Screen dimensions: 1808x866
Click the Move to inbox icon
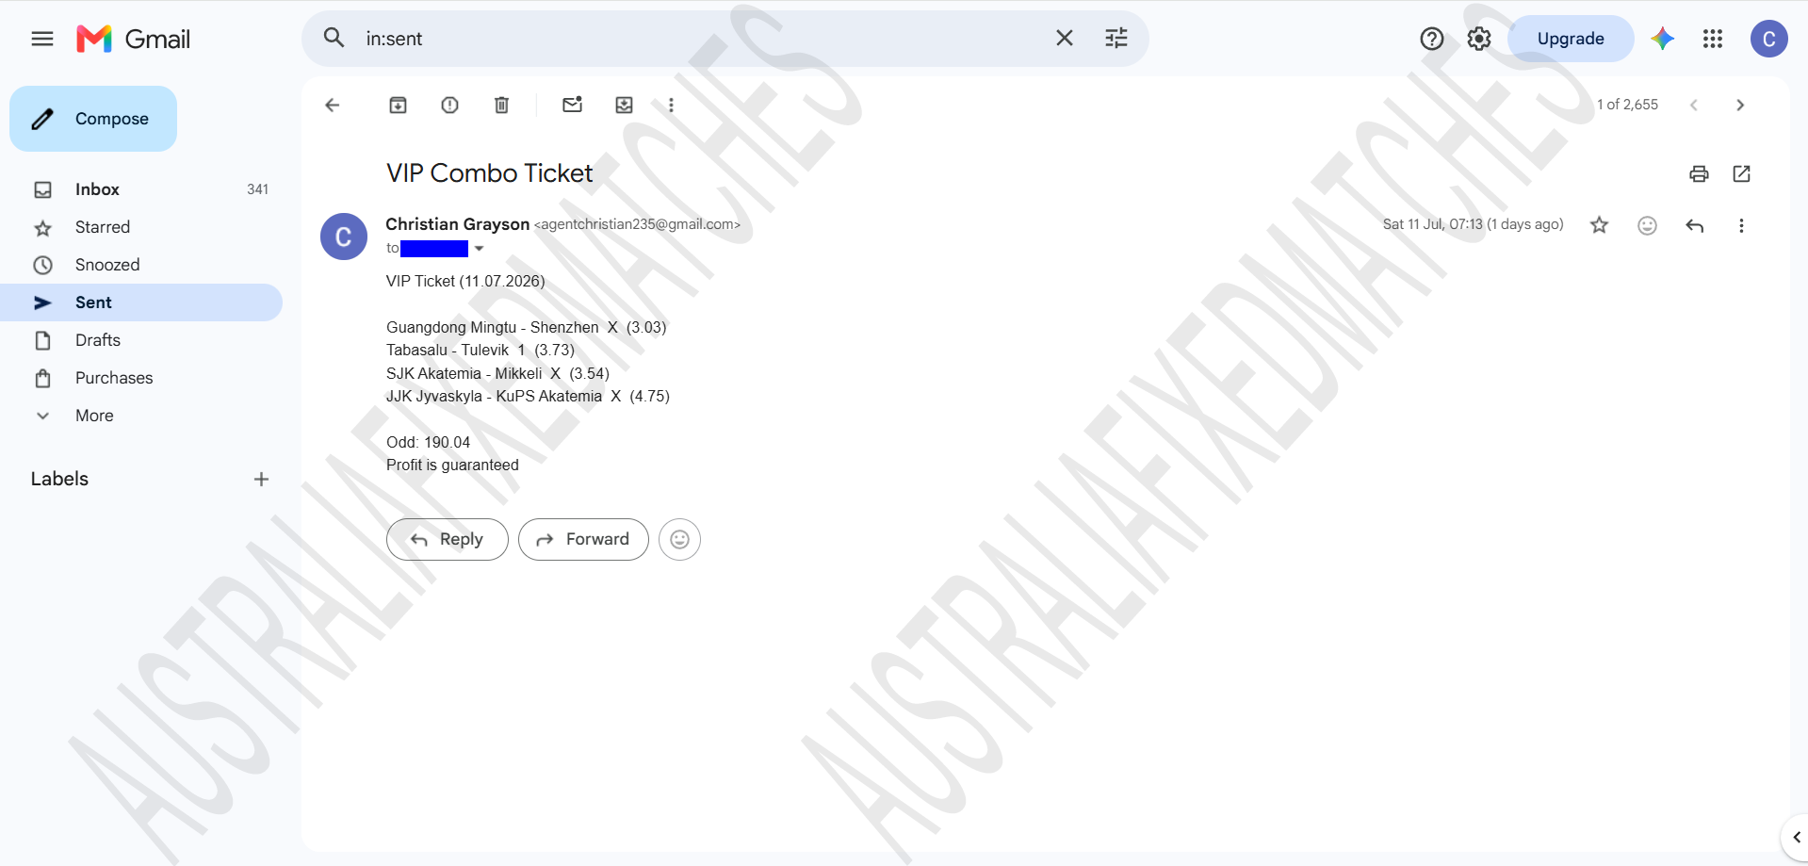(625, 105)
